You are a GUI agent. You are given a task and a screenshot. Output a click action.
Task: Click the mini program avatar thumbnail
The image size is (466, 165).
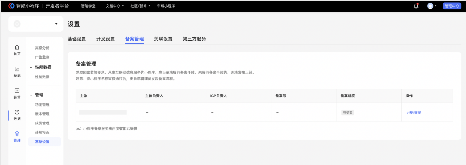coord(17,24)
